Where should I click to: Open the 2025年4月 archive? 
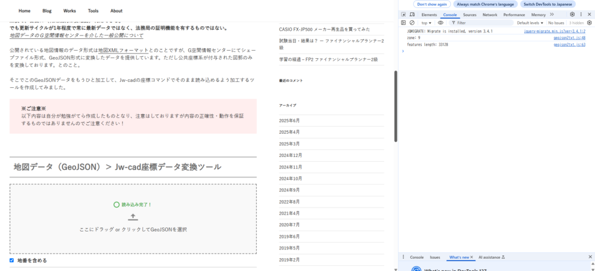coord(289,132)
